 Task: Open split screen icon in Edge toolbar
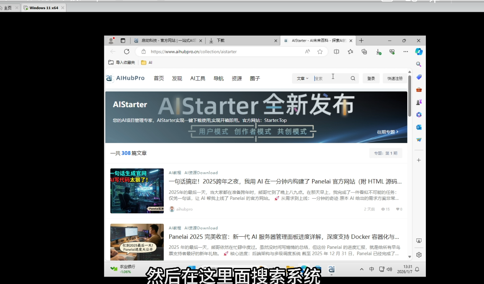[x=336, y=52]
